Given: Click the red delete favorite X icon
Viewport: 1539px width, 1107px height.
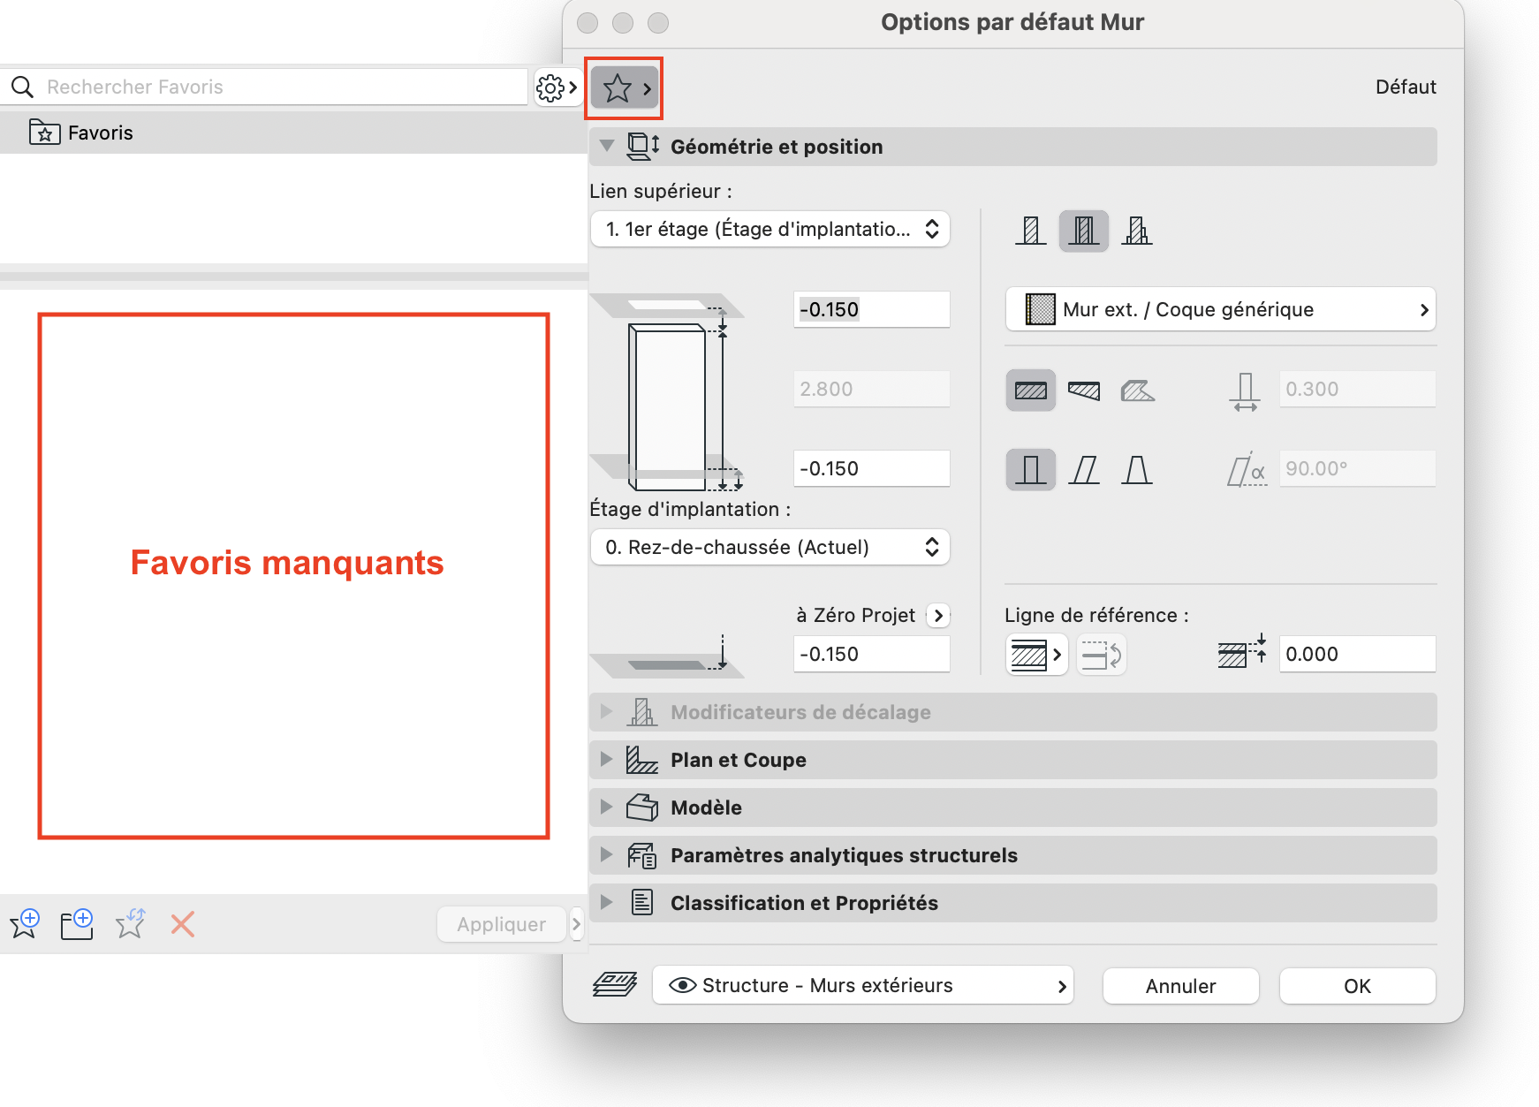Looking at the screenshot, I should (183, 924).
